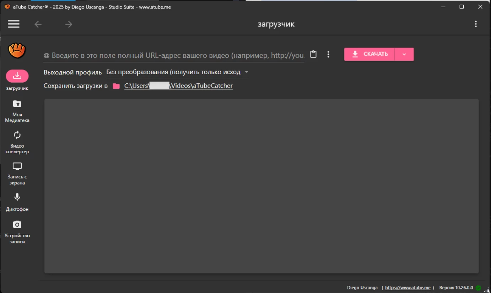The width and height of the screenshot is (491, 293).
Task: Open the Videos\aTubeCatcher save path link
Action: click(178, 86)
